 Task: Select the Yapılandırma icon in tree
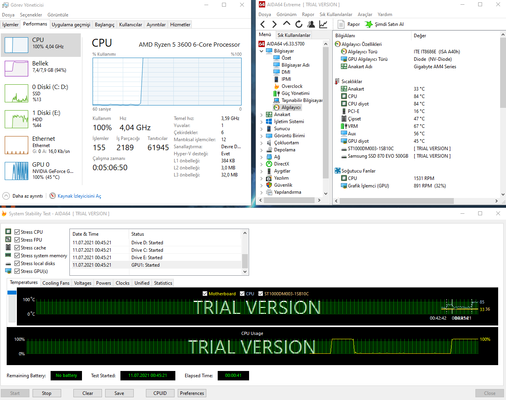pyautogui.click(x=269, y=192)
